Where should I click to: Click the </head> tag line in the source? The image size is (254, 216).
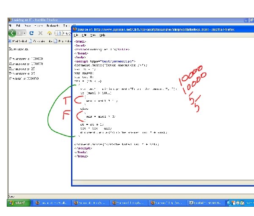81,53
